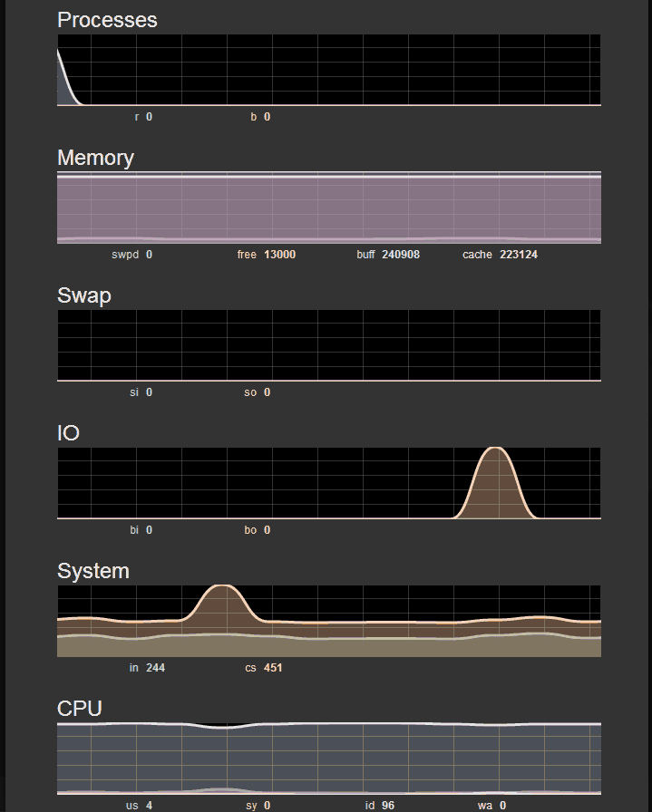Select the Memory section heading

(95, 158)
